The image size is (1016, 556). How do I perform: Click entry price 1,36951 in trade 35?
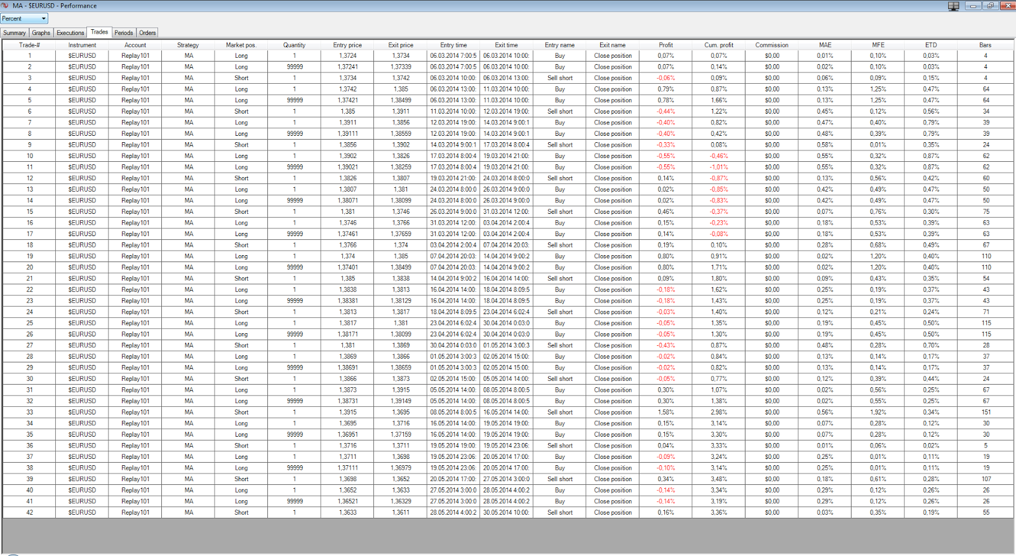click(347, 435)
